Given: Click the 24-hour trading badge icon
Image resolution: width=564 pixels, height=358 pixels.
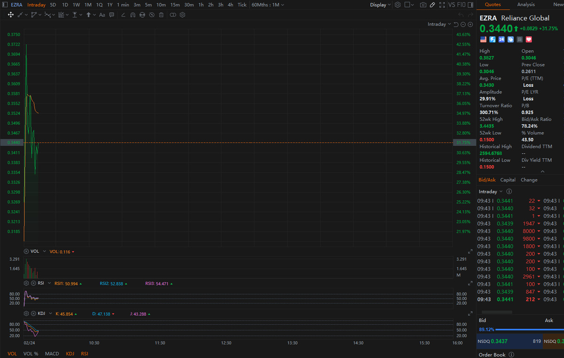Looking at the screenshot, I should coord(501,40).
